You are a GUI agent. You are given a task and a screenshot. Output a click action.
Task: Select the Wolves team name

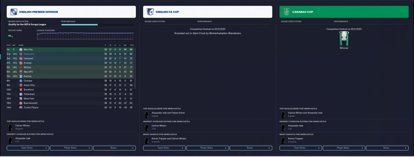[27, 67]
